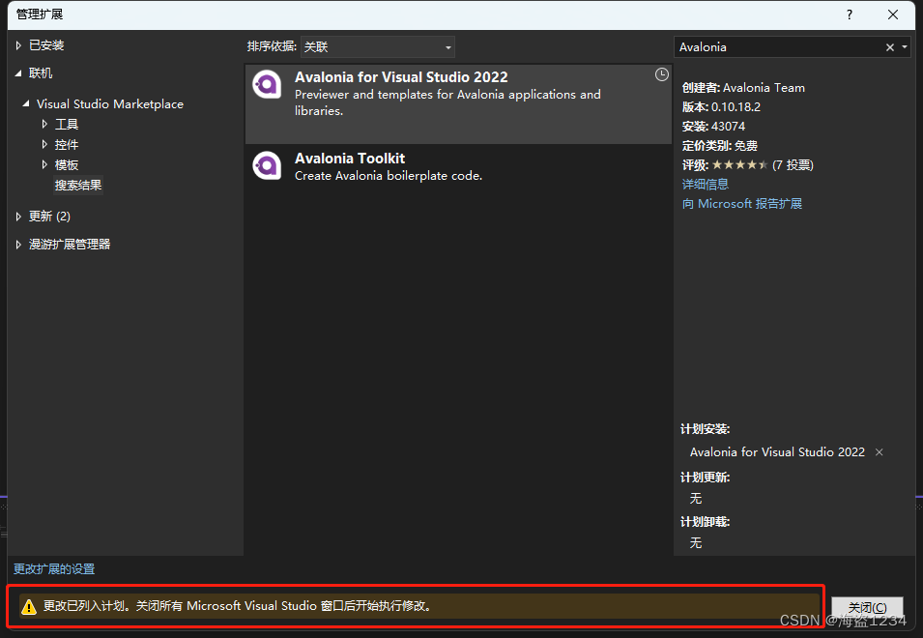This screenshot has width=923, height=638.
Task: Focus the Avalonia search input field
Action: click(779, 47)
